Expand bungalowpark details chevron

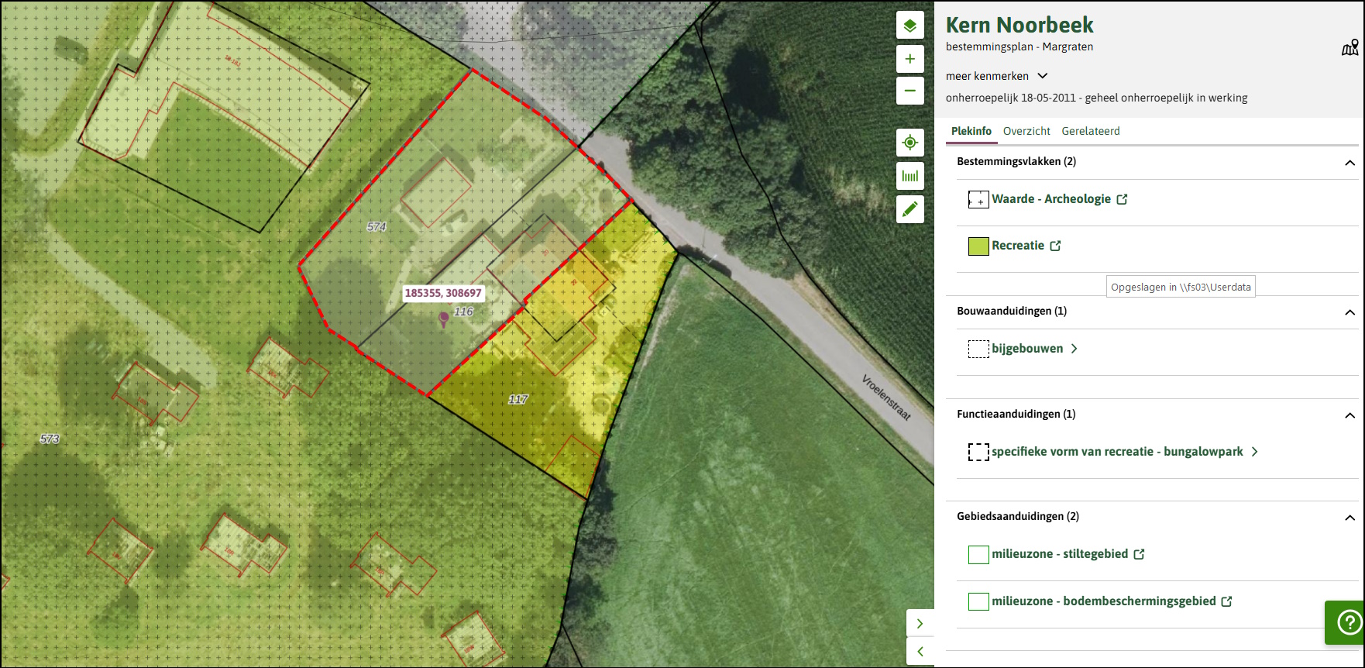click(1255, 452)
